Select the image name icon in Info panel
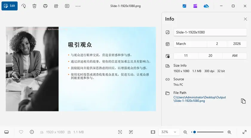This screenshot has height=138, width=251. click(x=168, y=32)
